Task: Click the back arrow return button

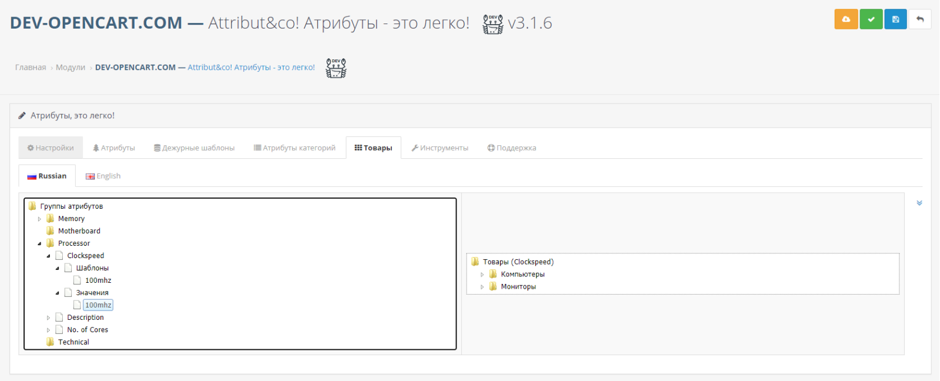Action: pyautogui.click(x=920, y=19)
